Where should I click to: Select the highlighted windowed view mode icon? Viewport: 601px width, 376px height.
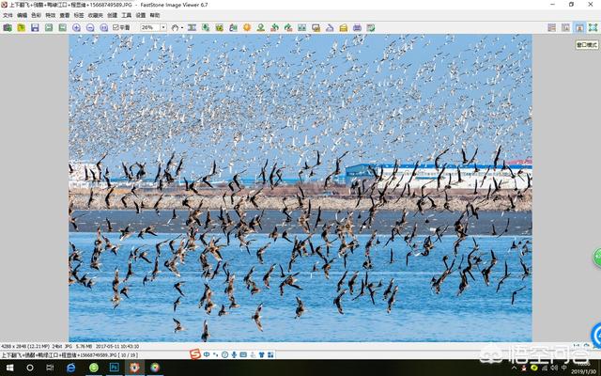(x=579, y=27)
